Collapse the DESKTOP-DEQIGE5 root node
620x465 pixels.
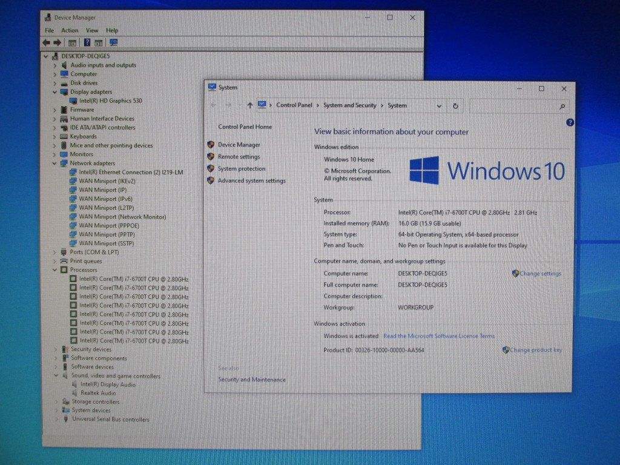coord(46,56)
